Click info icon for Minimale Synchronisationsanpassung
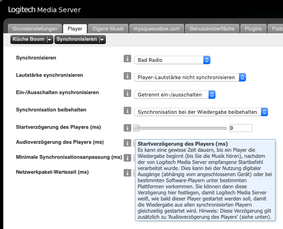 point(127,158)
